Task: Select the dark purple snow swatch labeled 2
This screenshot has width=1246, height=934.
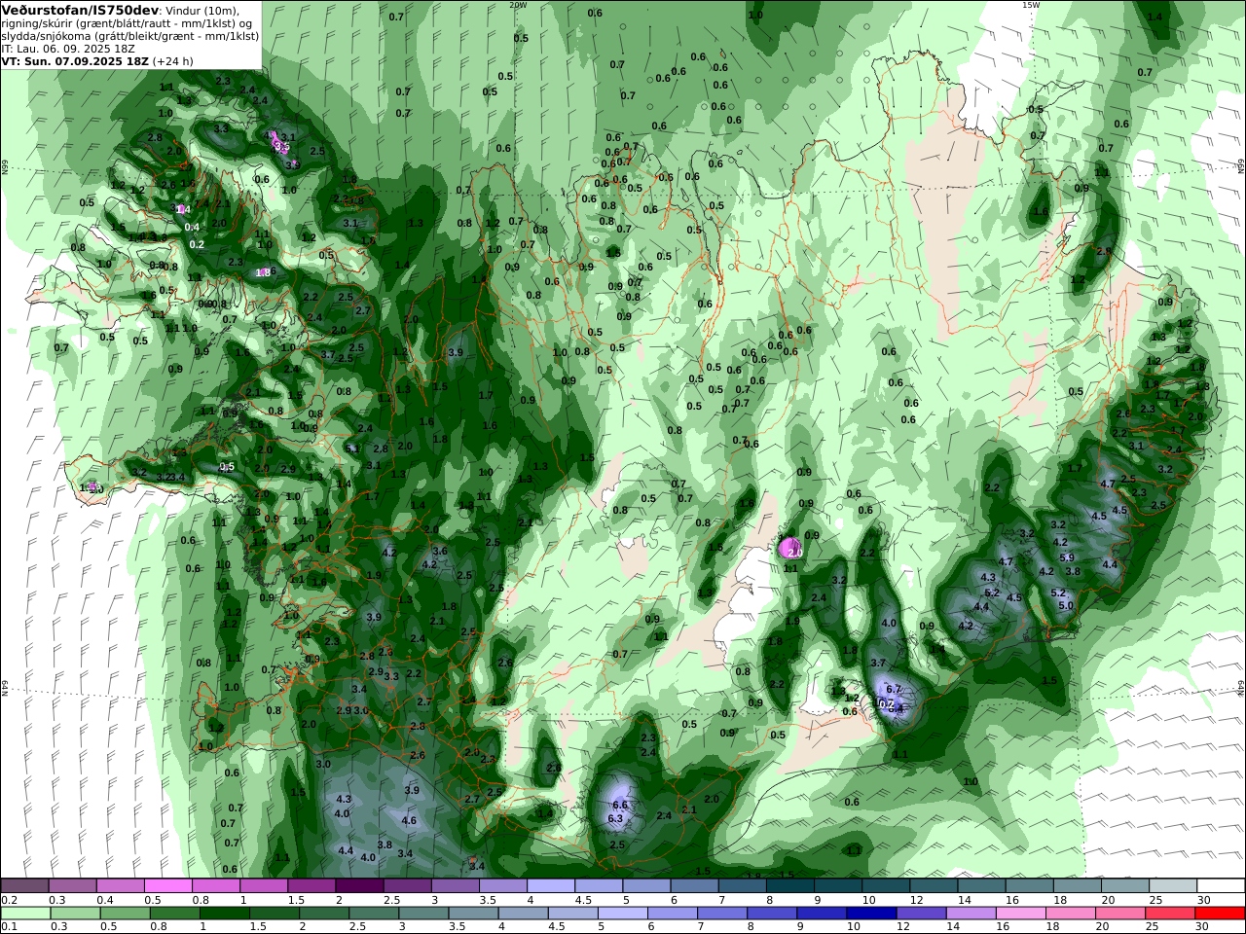Action: point(358,885)
